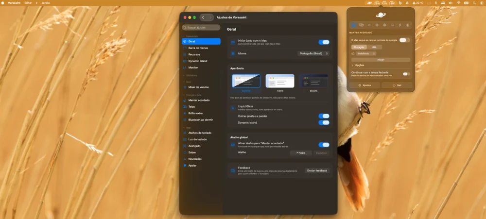
Task: Switch to the Até segment
Action: [x=374, y=47]
